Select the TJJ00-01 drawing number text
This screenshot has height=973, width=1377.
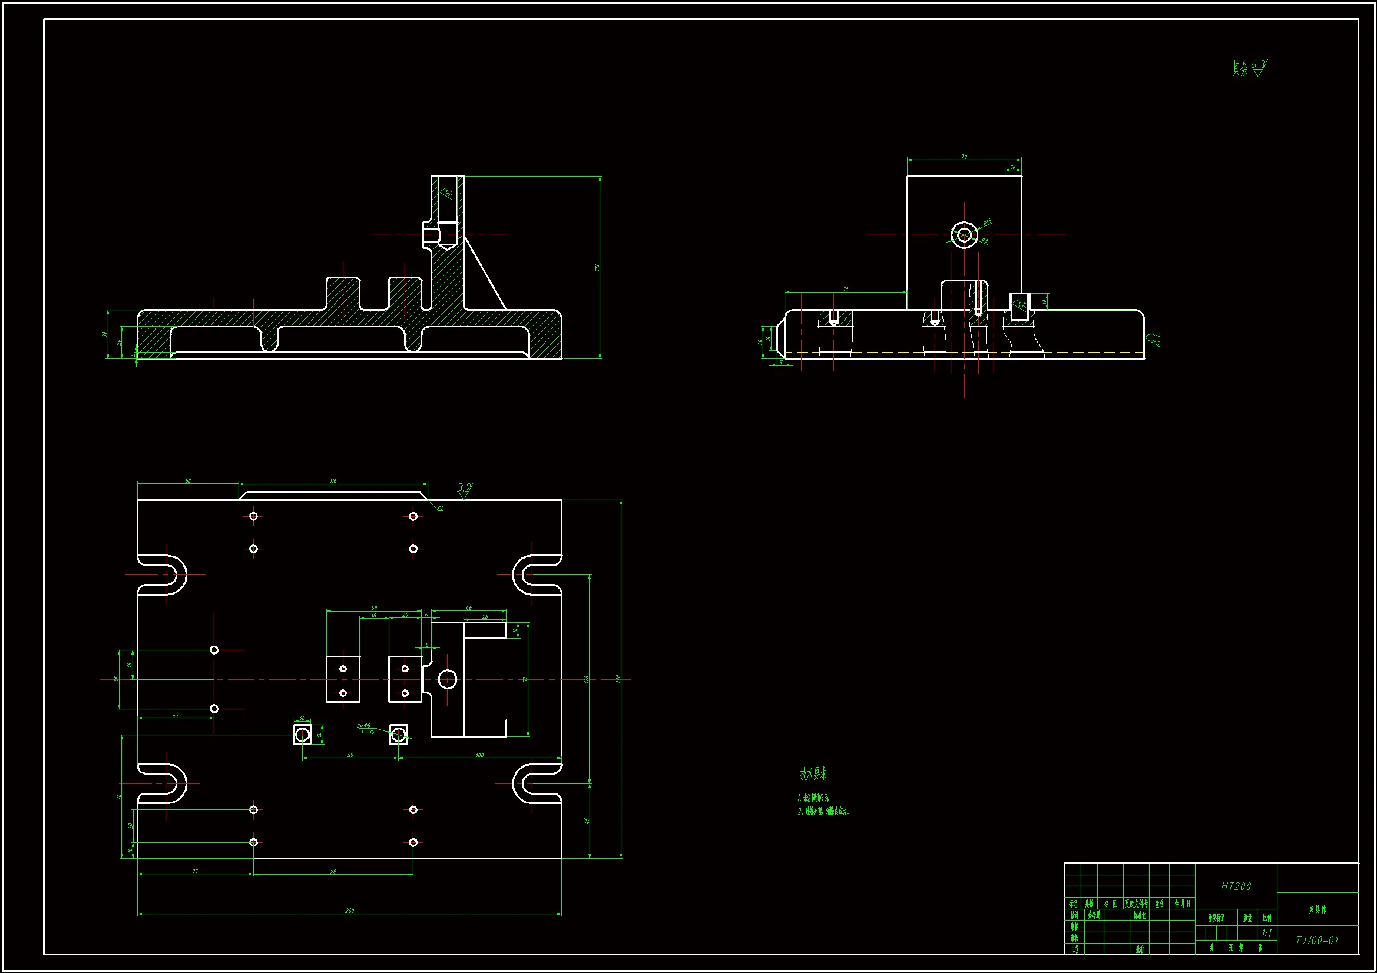1317,940
